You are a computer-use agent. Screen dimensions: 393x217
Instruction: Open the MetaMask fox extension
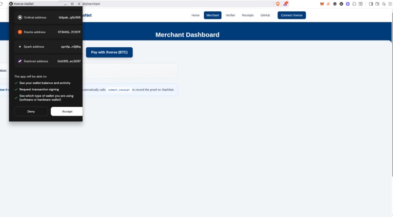[322, 4]
